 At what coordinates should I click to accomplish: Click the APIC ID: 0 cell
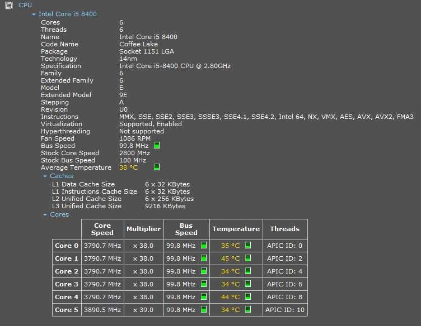(x=284, y=246)
